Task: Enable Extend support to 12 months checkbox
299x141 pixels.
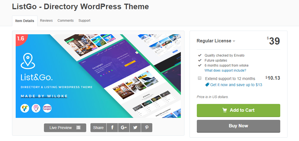Action: tap(200, 78)
